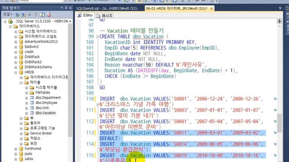The width and height of the screenshot is (289, 162).
Task: Click the dbo.Unit table icon
Action: click(x=32, y=108)
